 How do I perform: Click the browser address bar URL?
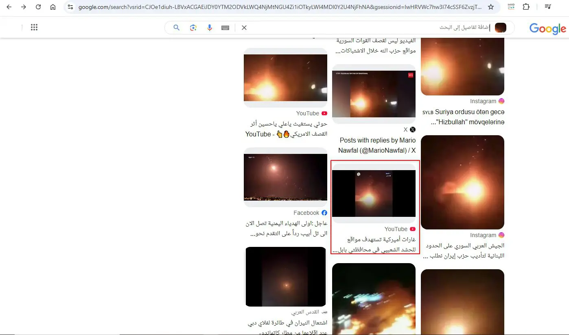coord(280,7)
